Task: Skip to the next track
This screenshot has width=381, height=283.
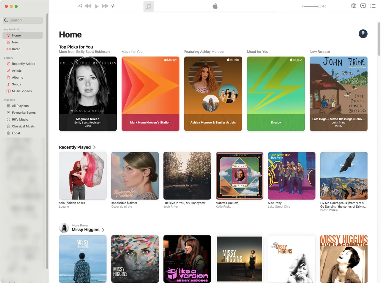Action: tap(105, 6)
